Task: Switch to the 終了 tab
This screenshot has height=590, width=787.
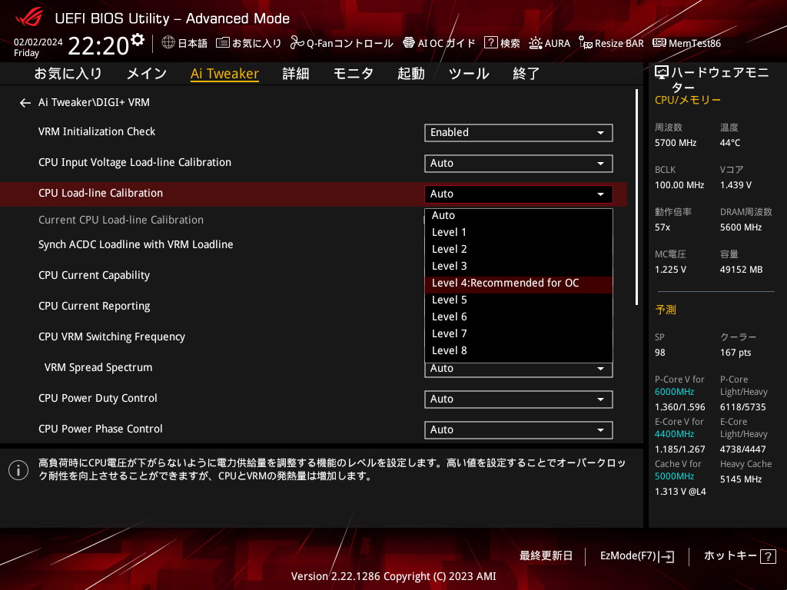Action: [x=526, y=74]
